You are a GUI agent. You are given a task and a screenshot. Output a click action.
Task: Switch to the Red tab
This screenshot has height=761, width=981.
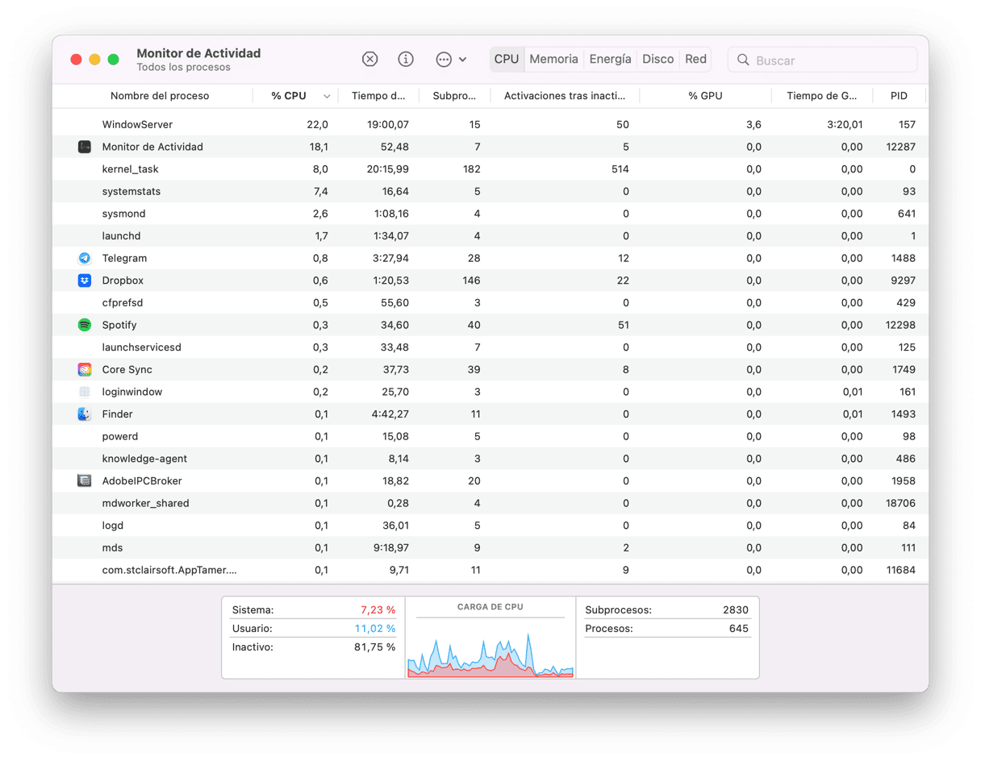point(695,59)
